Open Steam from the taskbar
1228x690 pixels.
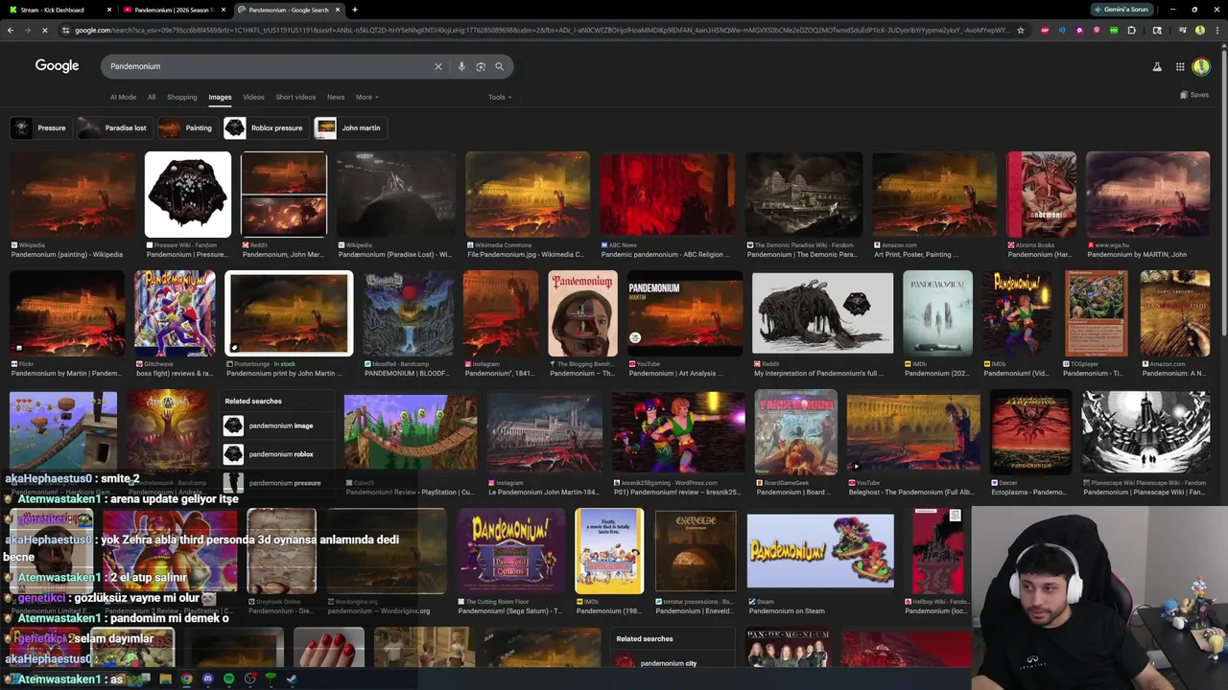(x=292, y=679)
